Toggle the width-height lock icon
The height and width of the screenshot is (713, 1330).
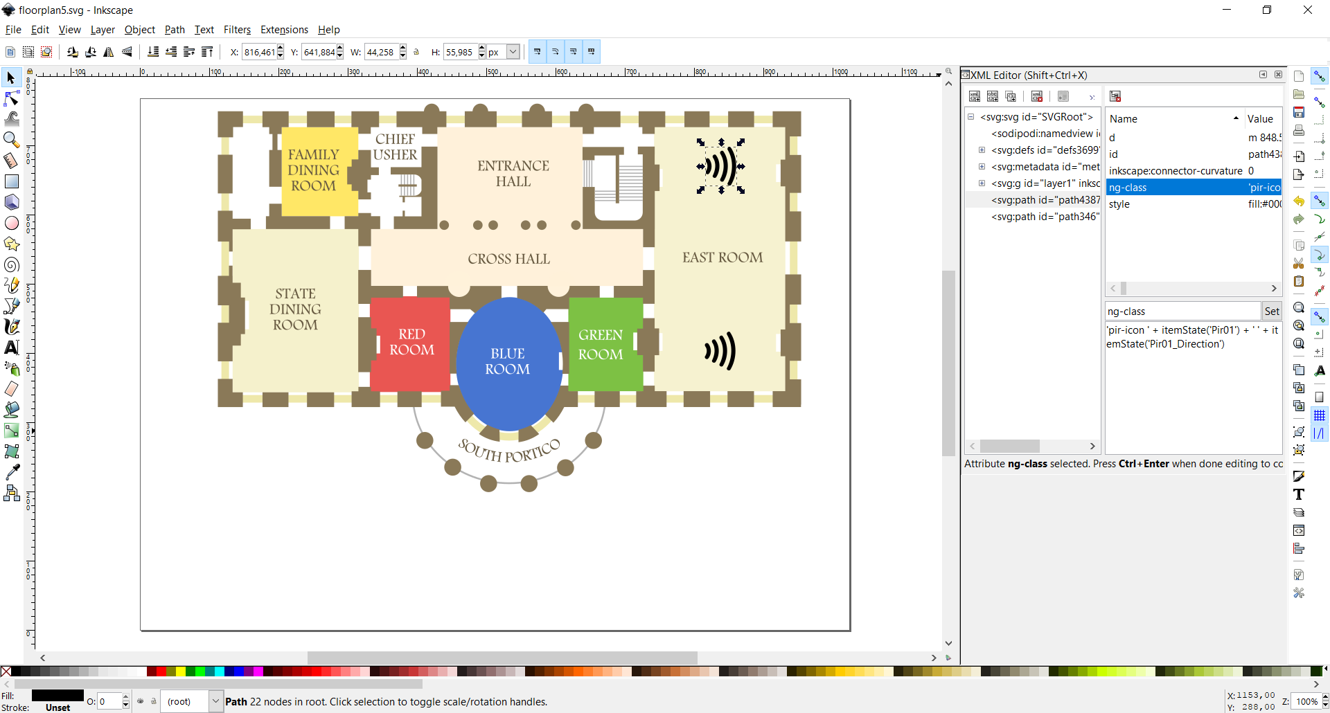(416, 52)
